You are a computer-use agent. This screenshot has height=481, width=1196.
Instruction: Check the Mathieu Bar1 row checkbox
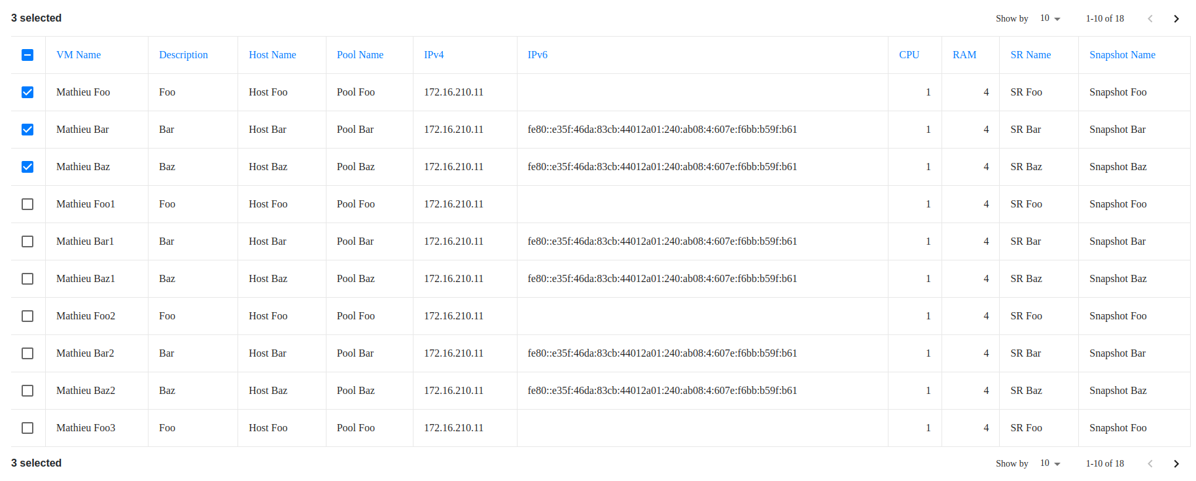(x=27, y=241)
